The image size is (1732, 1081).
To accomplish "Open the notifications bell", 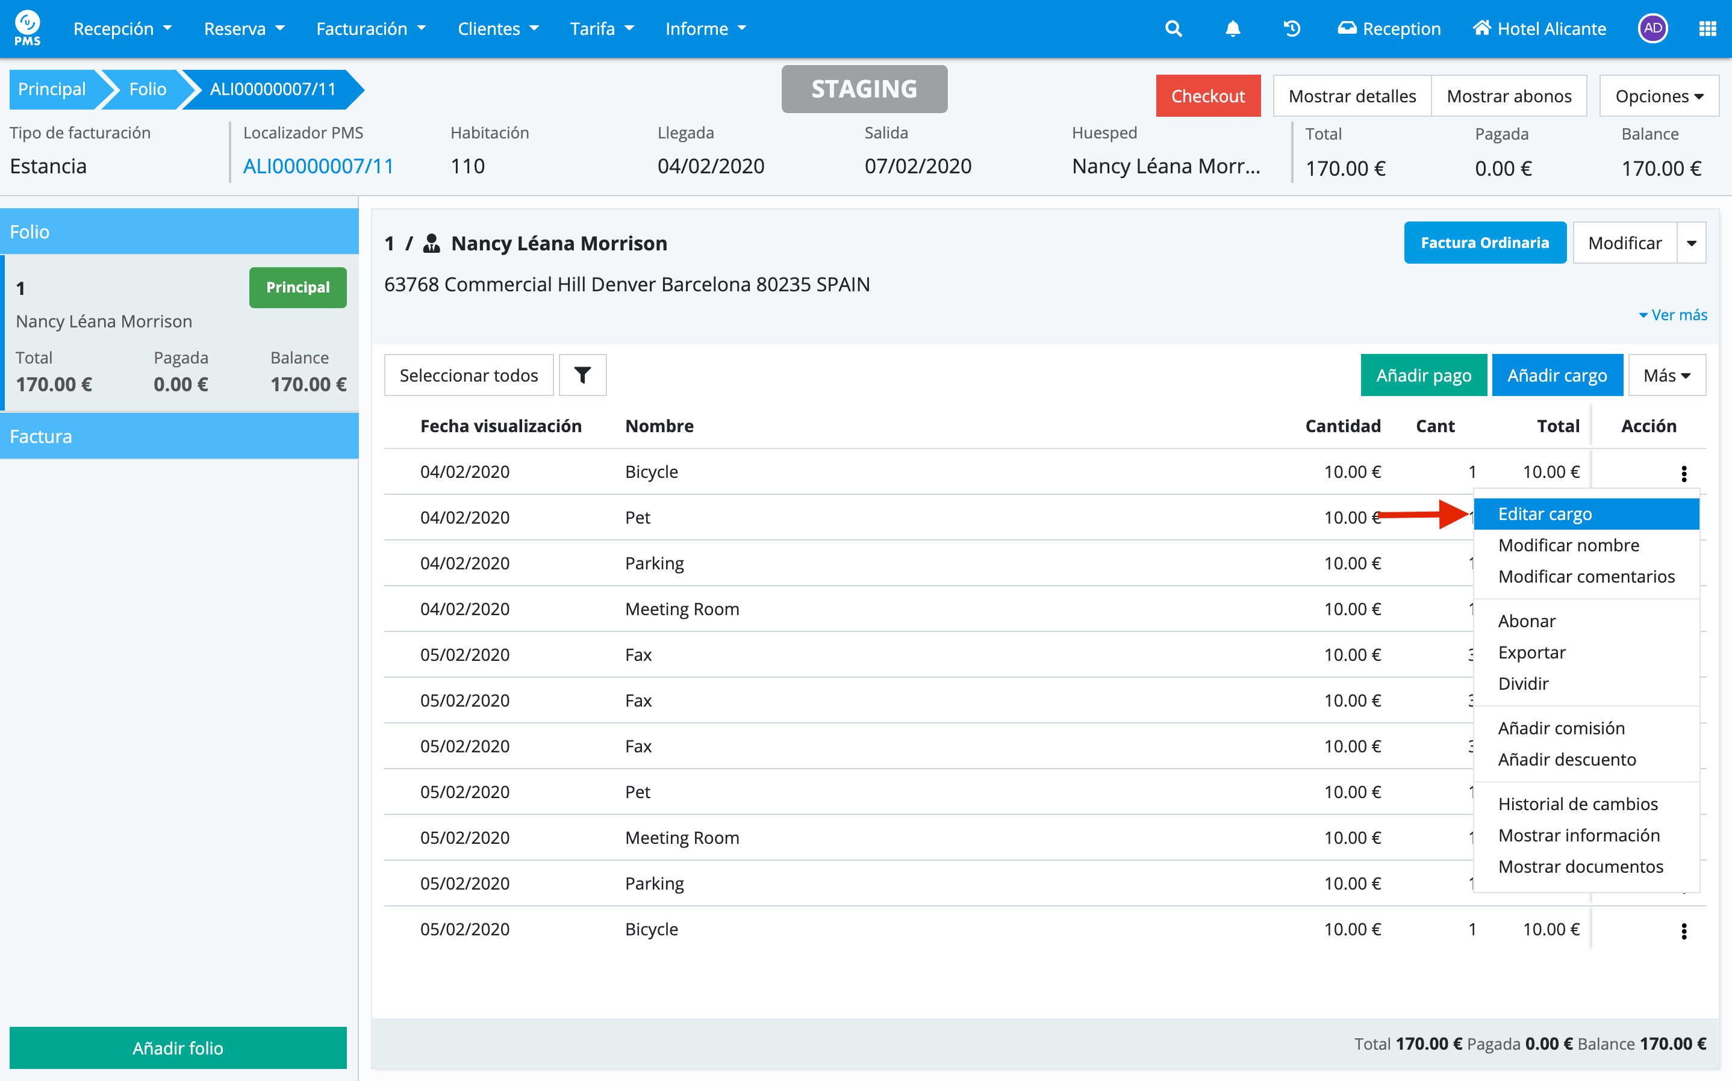I will pyautogui.click(x=1232, y=29).
